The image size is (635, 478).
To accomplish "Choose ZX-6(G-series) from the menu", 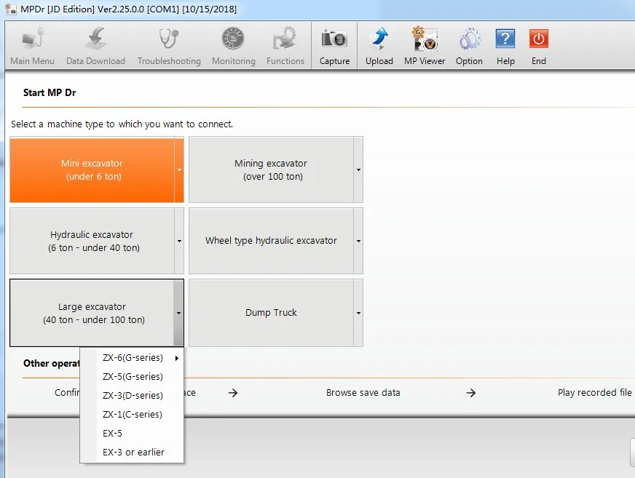I will click(132, 358).
